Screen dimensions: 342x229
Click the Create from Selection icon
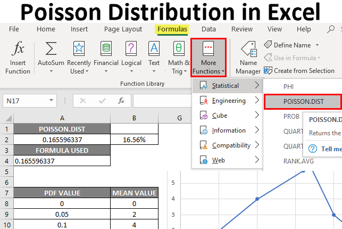tap(268, 70)
